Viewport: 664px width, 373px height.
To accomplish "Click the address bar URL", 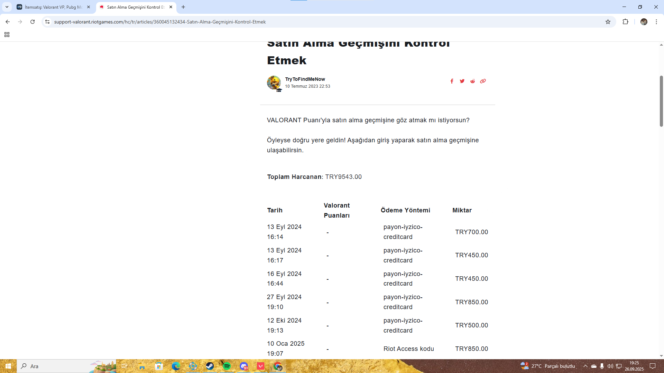I will click(x=160, y=22).
